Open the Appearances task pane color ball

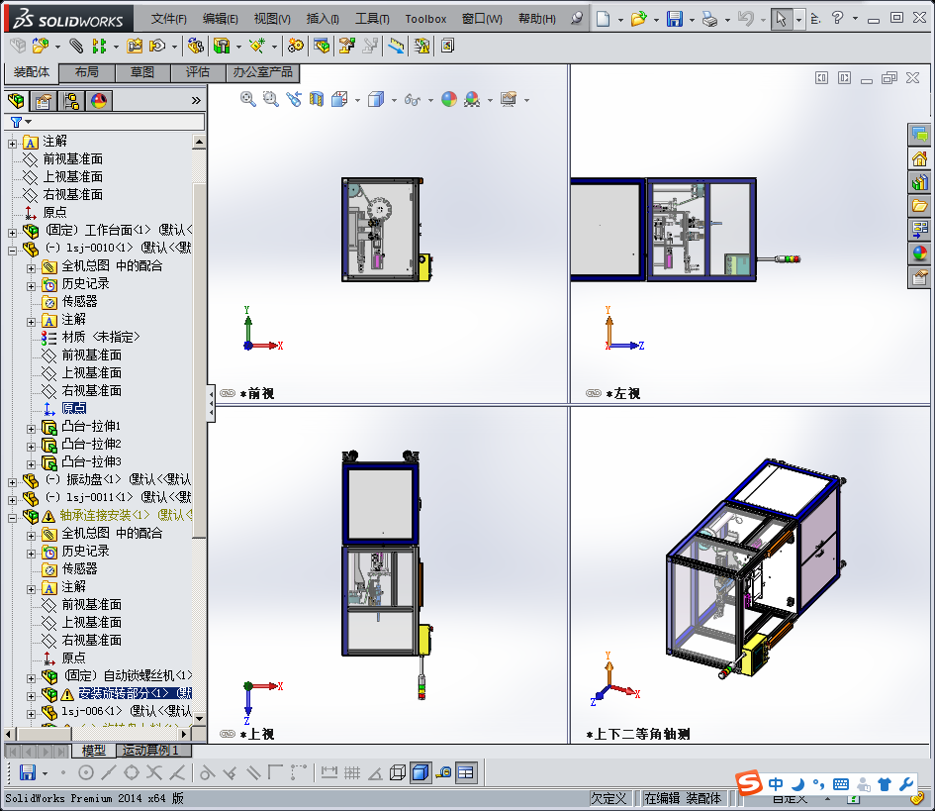tap(919, 253)
